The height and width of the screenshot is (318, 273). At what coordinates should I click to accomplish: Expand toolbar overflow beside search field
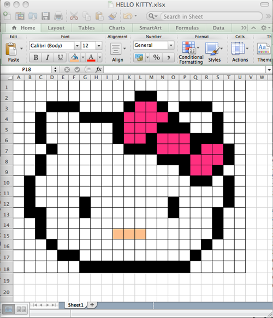268,16
